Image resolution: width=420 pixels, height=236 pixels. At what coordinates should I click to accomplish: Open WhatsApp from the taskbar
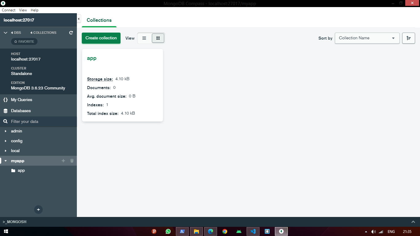[x=168, y=231]
